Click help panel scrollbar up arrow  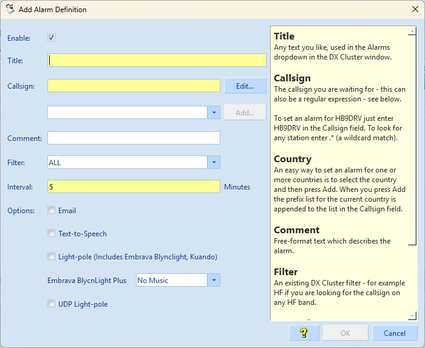412,30
